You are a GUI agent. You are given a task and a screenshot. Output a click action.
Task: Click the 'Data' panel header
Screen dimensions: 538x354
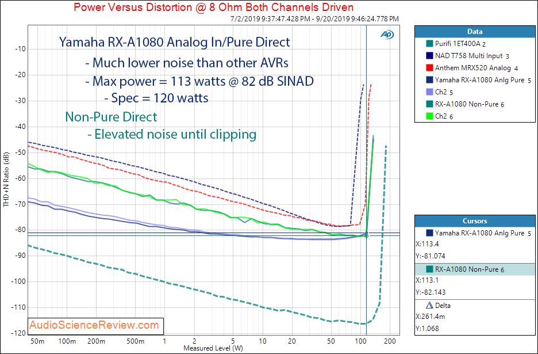475,32
